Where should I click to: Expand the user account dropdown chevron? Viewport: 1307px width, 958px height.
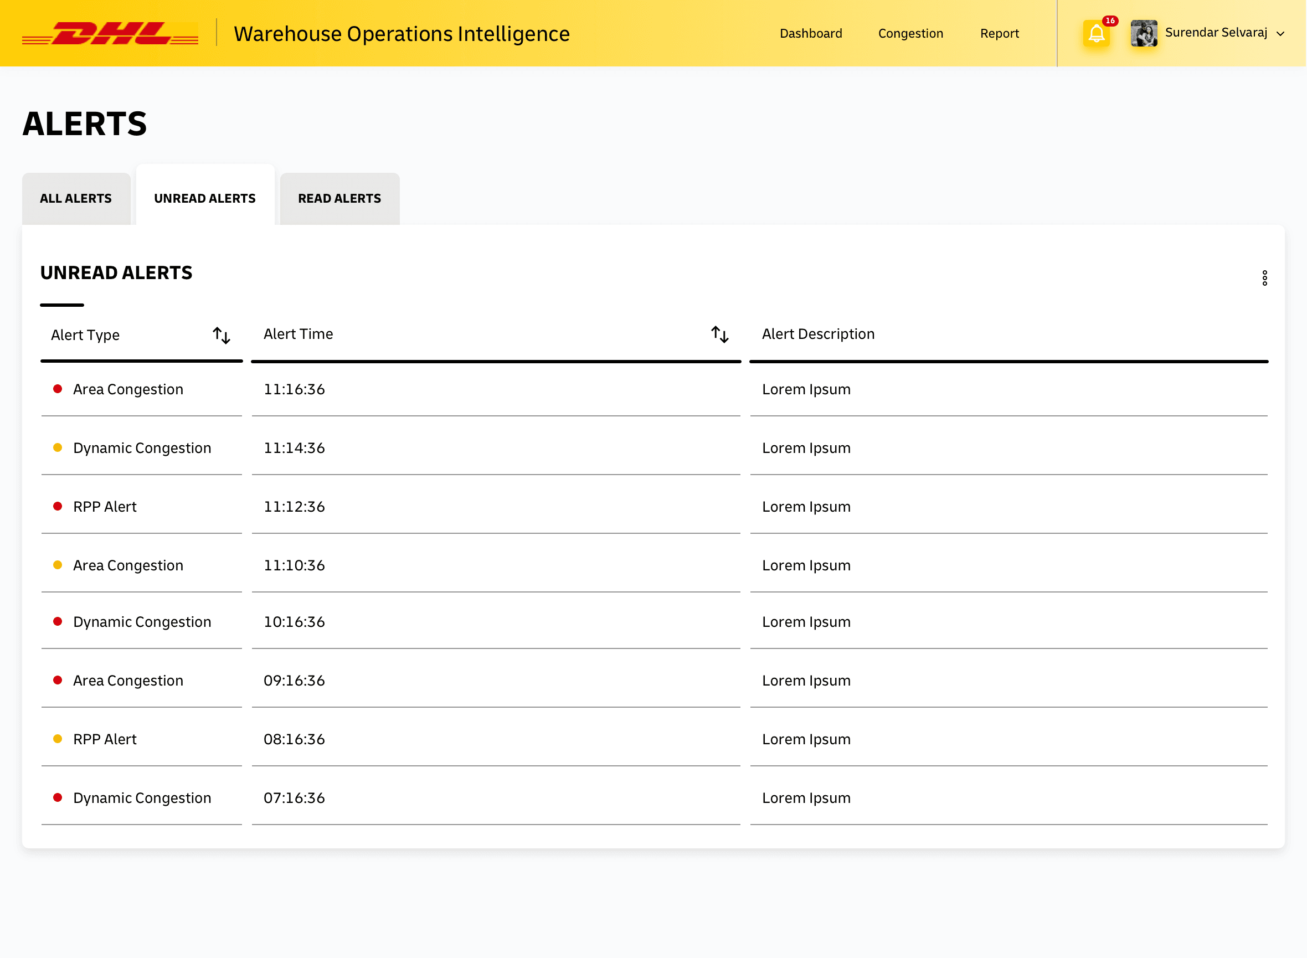1280,34
